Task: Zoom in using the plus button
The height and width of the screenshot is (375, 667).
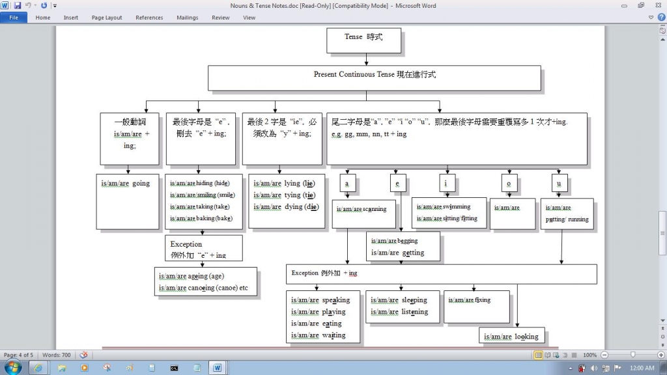Action: (661, 355)
